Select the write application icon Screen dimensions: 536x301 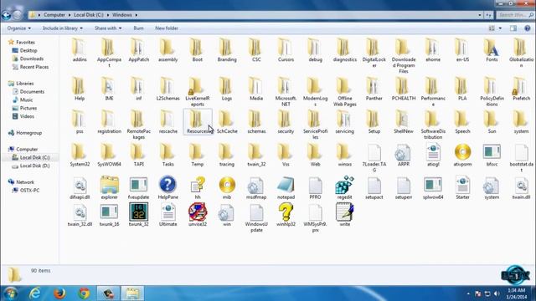tap(344, 212)
